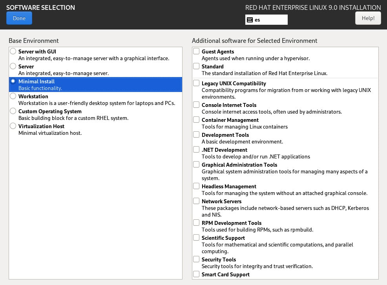Select the Server radio button
Screen dimensions: 387x285
(x=13, y=66)
